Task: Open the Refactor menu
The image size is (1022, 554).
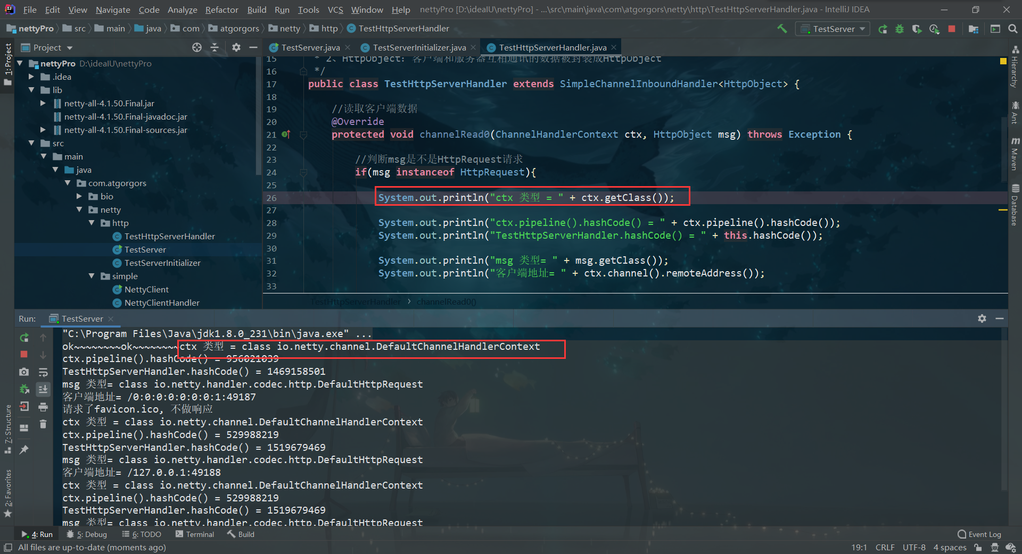Action: pyautogui.click(x=221, y=10)
